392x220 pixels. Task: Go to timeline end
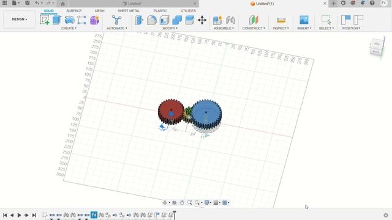[34, 215]
